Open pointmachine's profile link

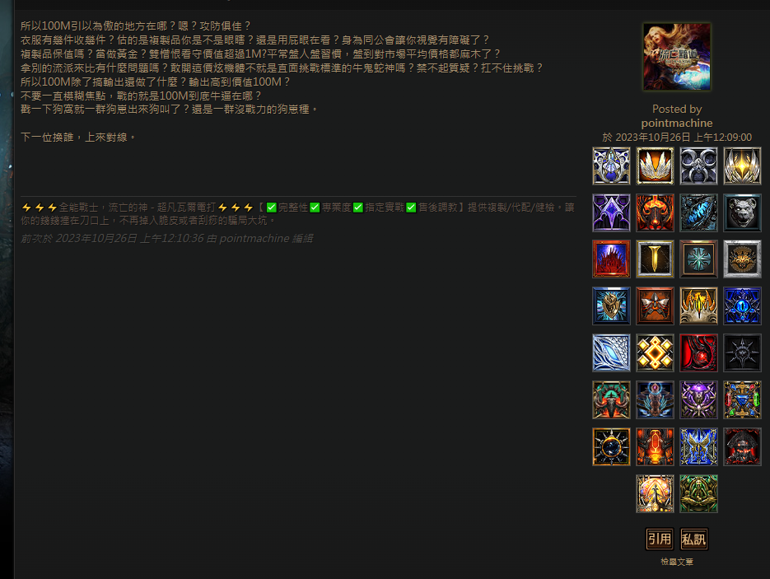[677, 123]
